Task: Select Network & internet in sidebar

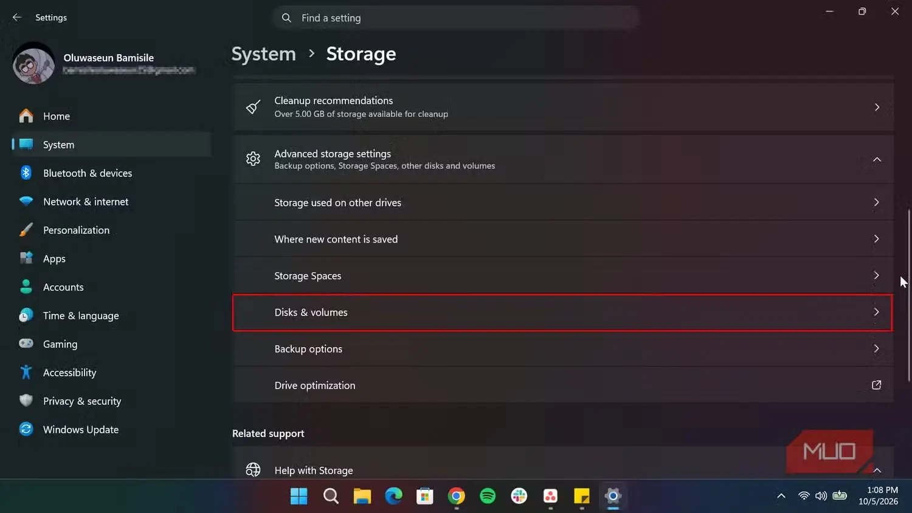Action: click(x=111, y=202)
